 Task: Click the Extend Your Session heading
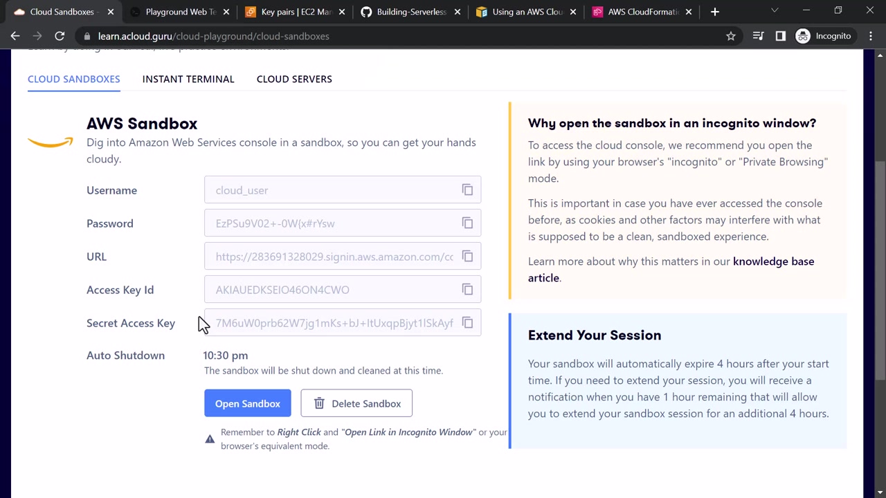595,335
